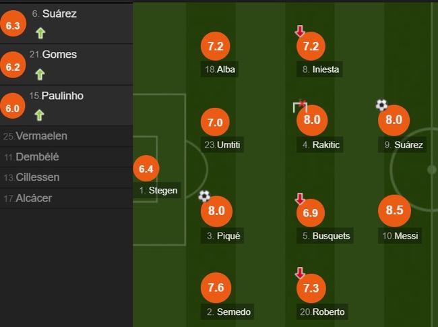Click Semedo's 7.6 rating circle
The height and width of the screenshot is (327, 438).
click(216, 288)
